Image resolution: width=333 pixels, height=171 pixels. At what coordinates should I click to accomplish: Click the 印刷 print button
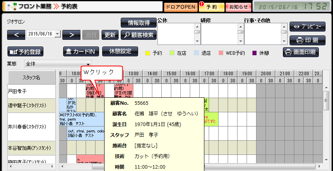pos(307,40)
